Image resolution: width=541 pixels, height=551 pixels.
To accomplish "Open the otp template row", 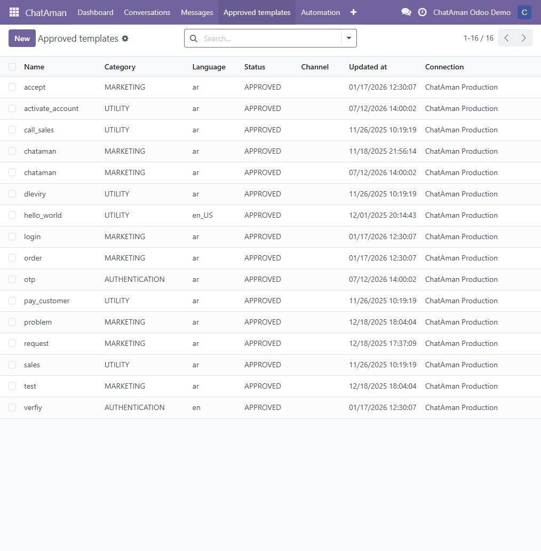I will [x=270, y=279].
